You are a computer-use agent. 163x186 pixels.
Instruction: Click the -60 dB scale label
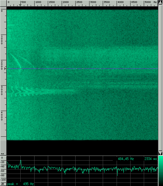pyautogui.click(x=2, y=171)
